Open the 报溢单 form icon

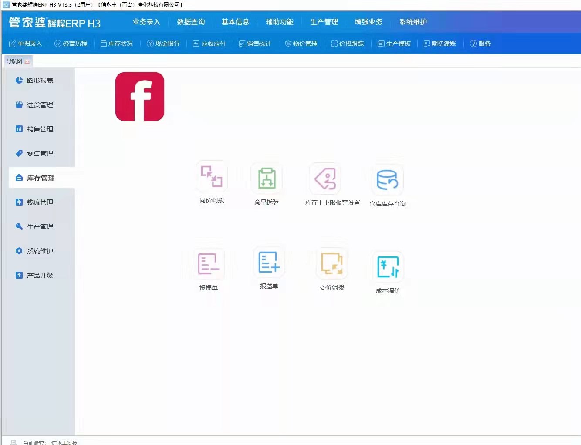click(269, 262)
